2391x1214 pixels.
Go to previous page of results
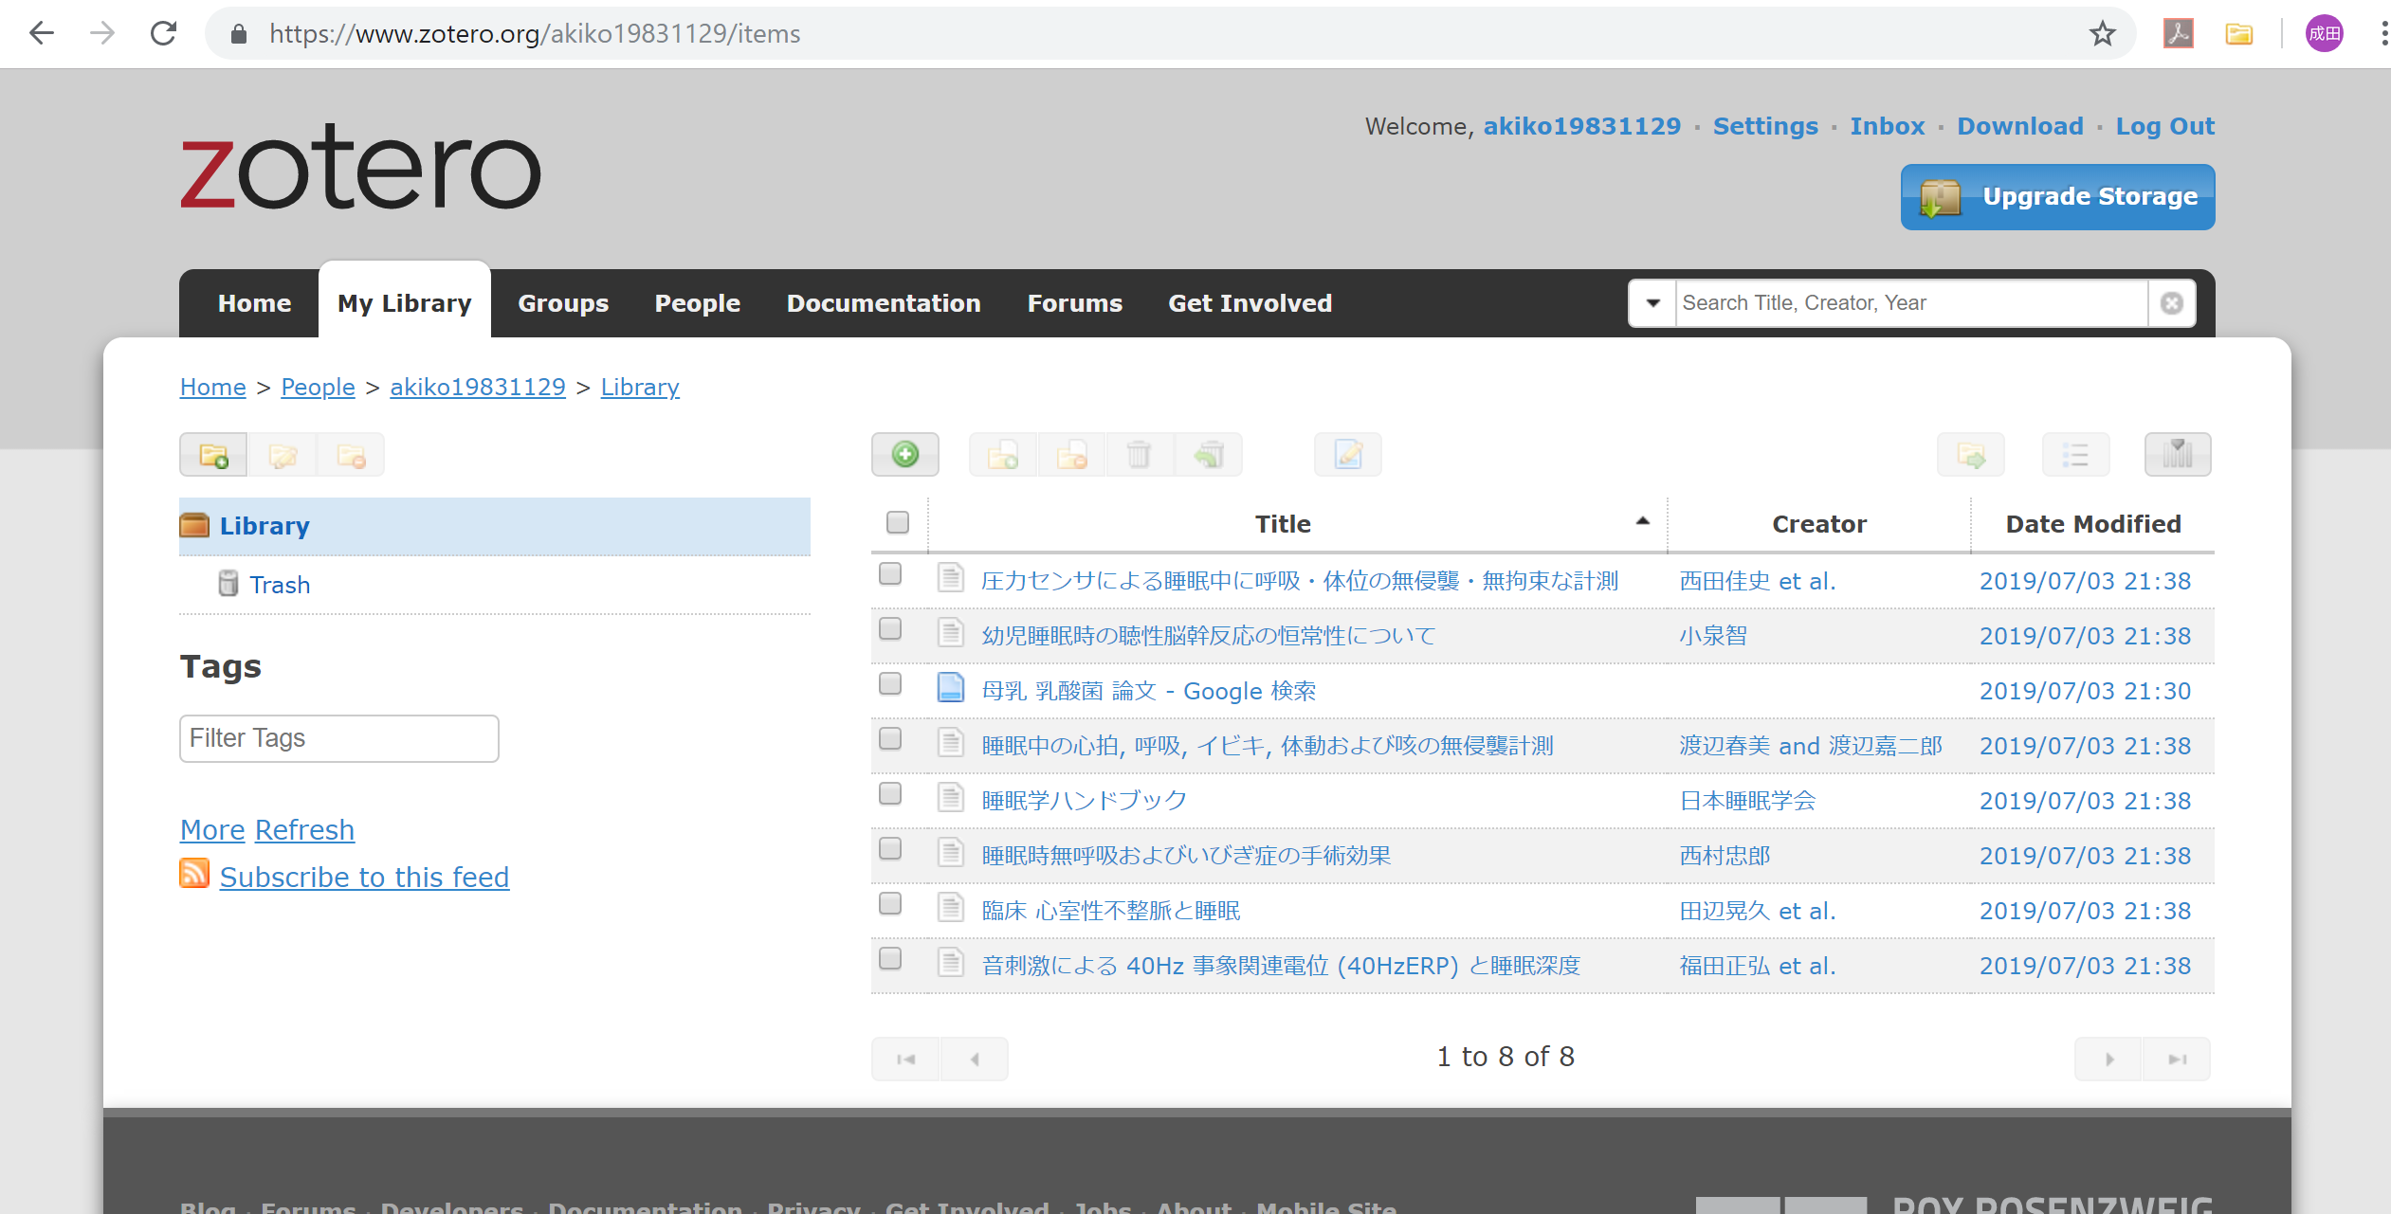[975, 1059]
